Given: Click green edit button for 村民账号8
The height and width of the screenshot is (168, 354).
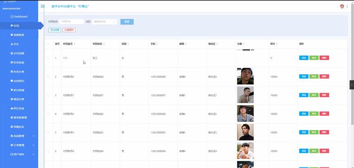Looking at the screenshot, I should pos(314,76).
